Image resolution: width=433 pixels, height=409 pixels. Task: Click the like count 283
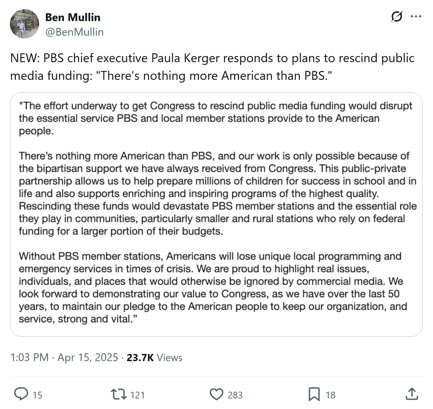235,395
